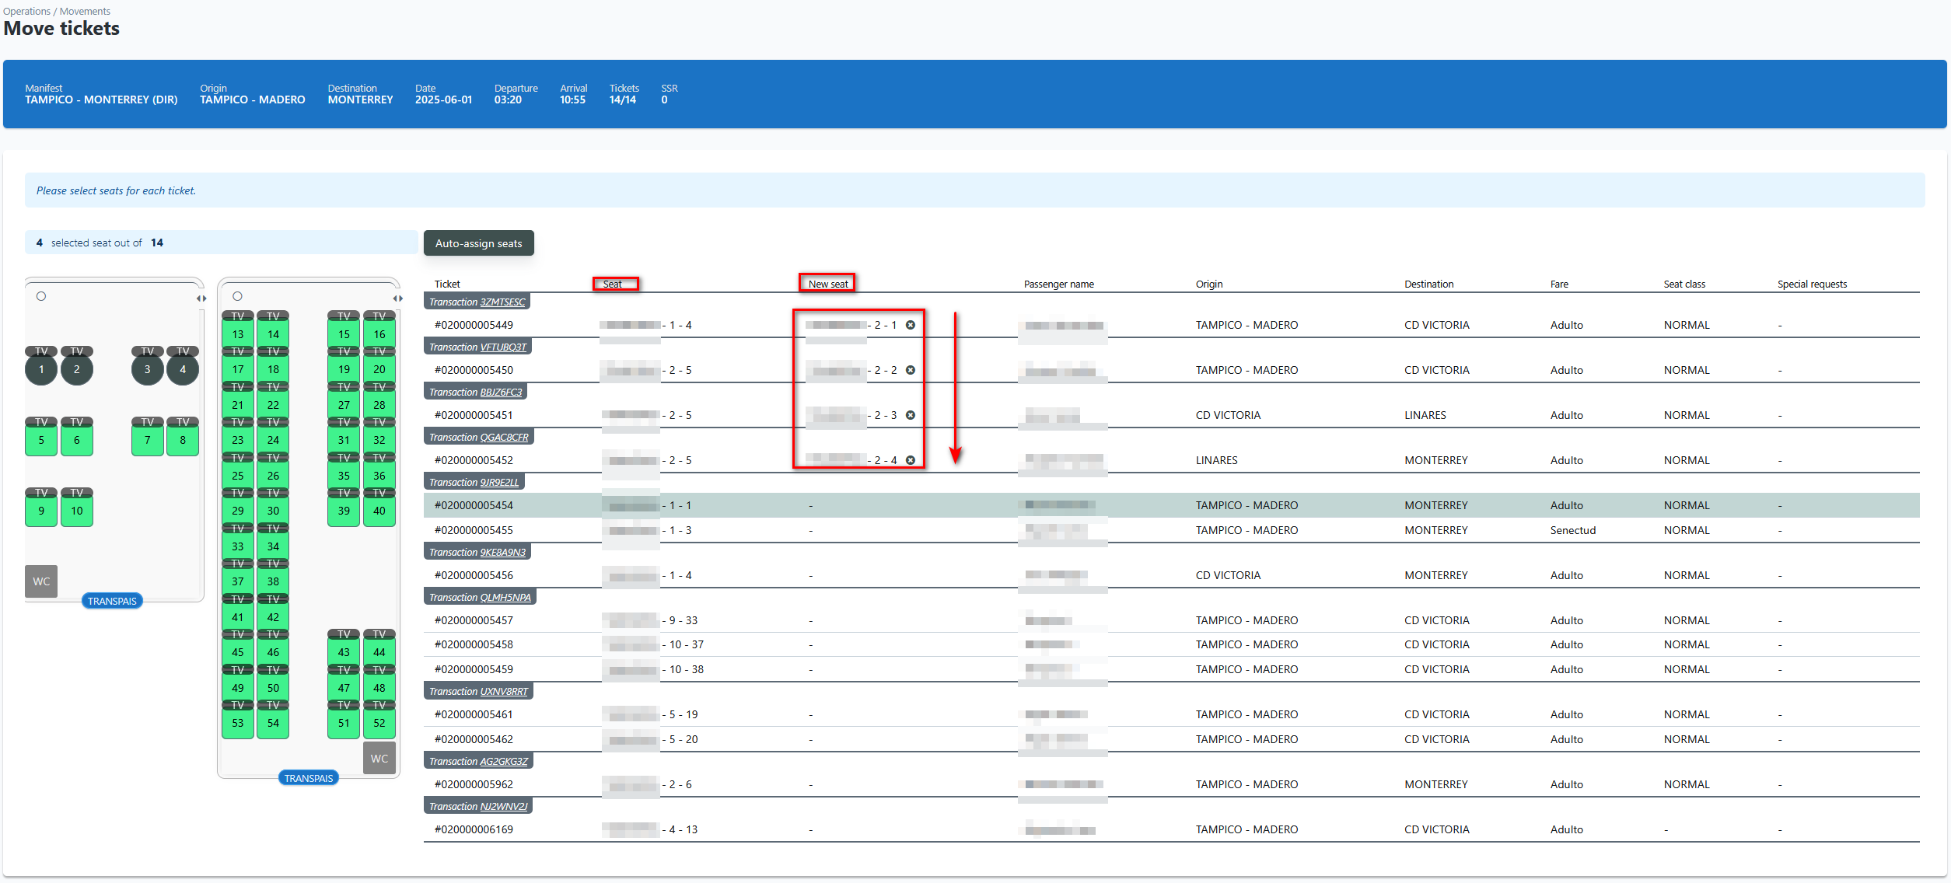The width and height of the screenshot is (1951, 883).
Task: Open transaction AG2GKG3Z link
Action: coord(504,762)
